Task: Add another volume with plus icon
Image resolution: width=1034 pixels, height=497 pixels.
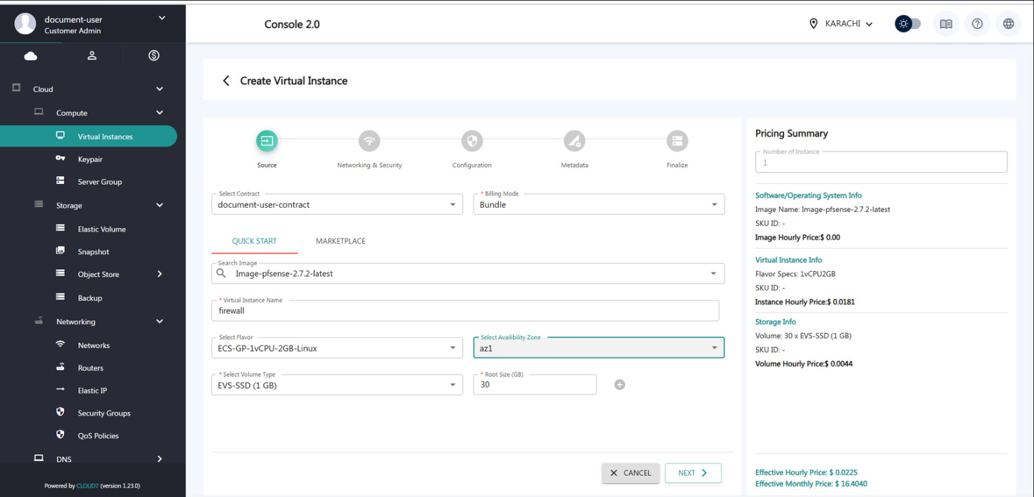Action: coord(619,385)
